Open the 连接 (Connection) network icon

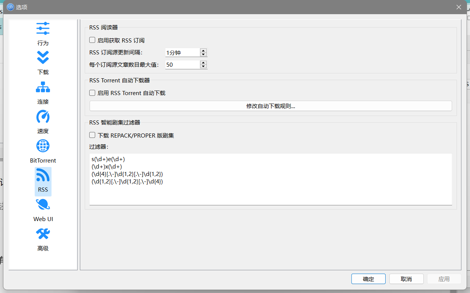point(43,87)
